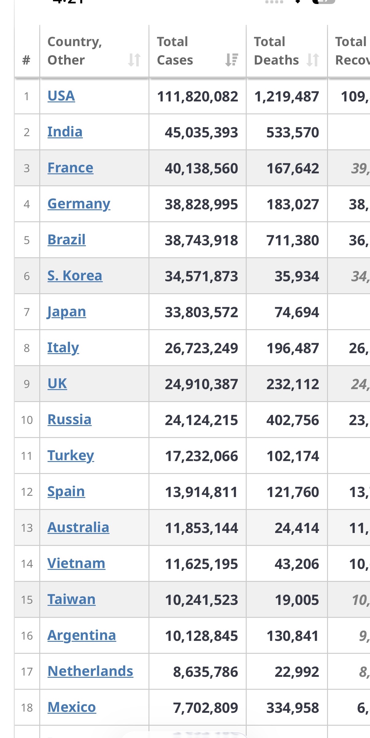Sort Total Deaths using arrows icon
370x738 pixels.
pyautogui.click(x=313, y=60)
